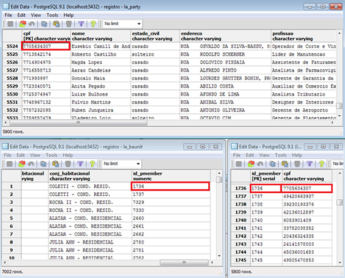The width and height of the screenshot is (345, 278).
Task: Select row header 5524 in la_party table
Action: click(x=11, y=45)
